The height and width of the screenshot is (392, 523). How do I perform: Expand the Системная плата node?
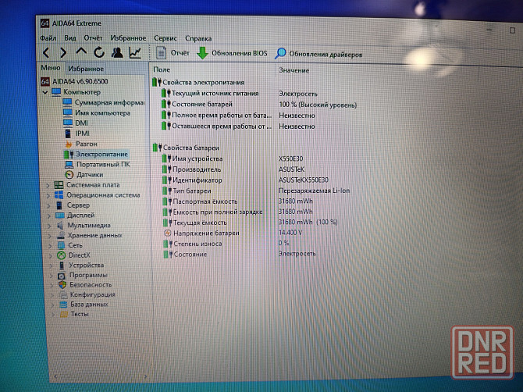coord(48,185)
